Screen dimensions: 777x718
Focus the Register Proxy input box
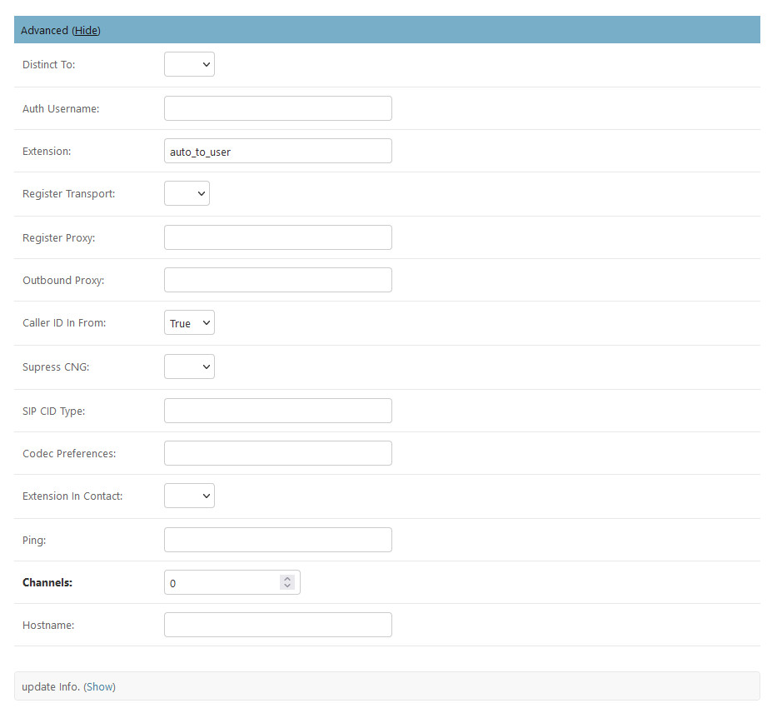coord(277,237)
